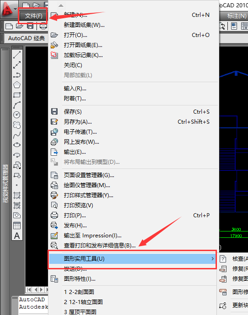Select the Spline tool
Screen dimensions: 248x315
point(17,135)
